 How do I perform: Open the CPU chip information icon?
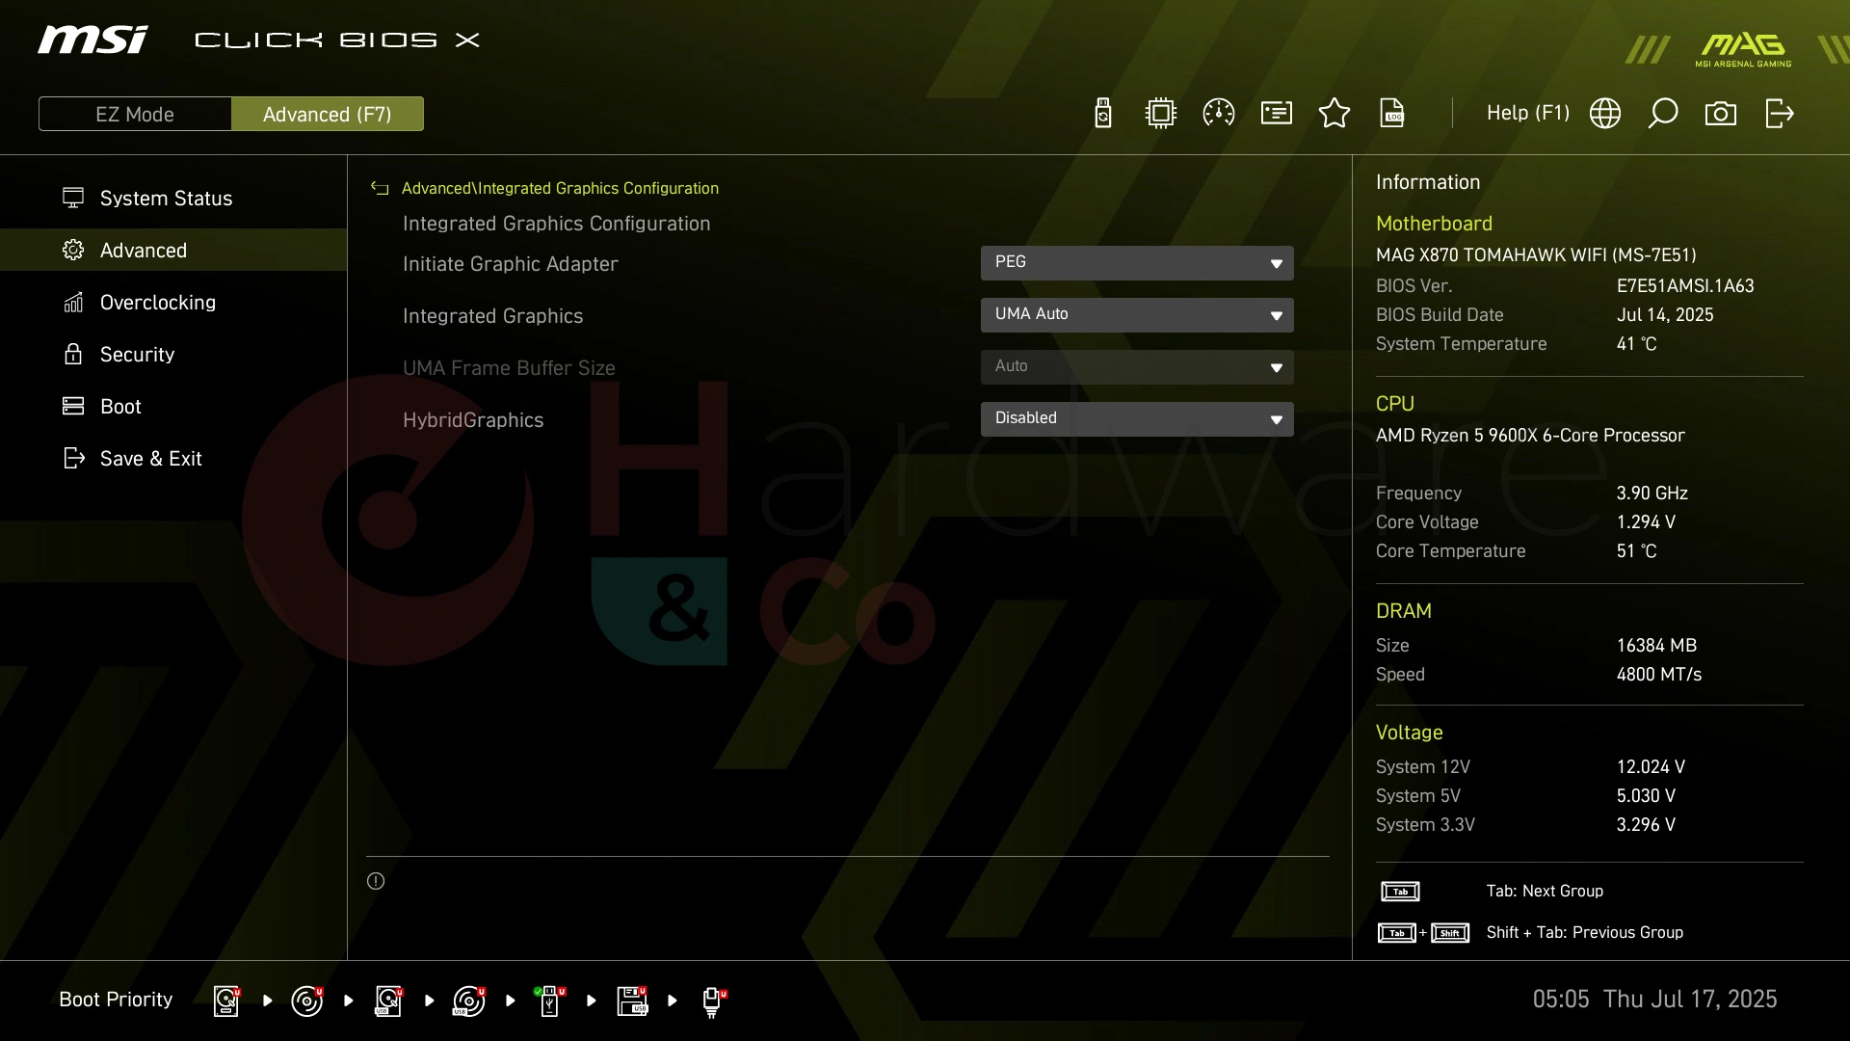1161,114
